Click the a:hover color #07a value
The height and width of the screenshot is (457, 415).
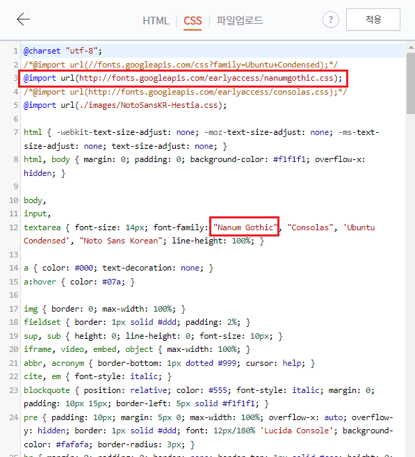111,282
